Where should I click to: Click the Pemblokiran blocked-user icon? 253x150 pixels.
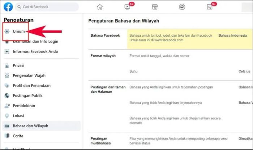tap(7, 106)
